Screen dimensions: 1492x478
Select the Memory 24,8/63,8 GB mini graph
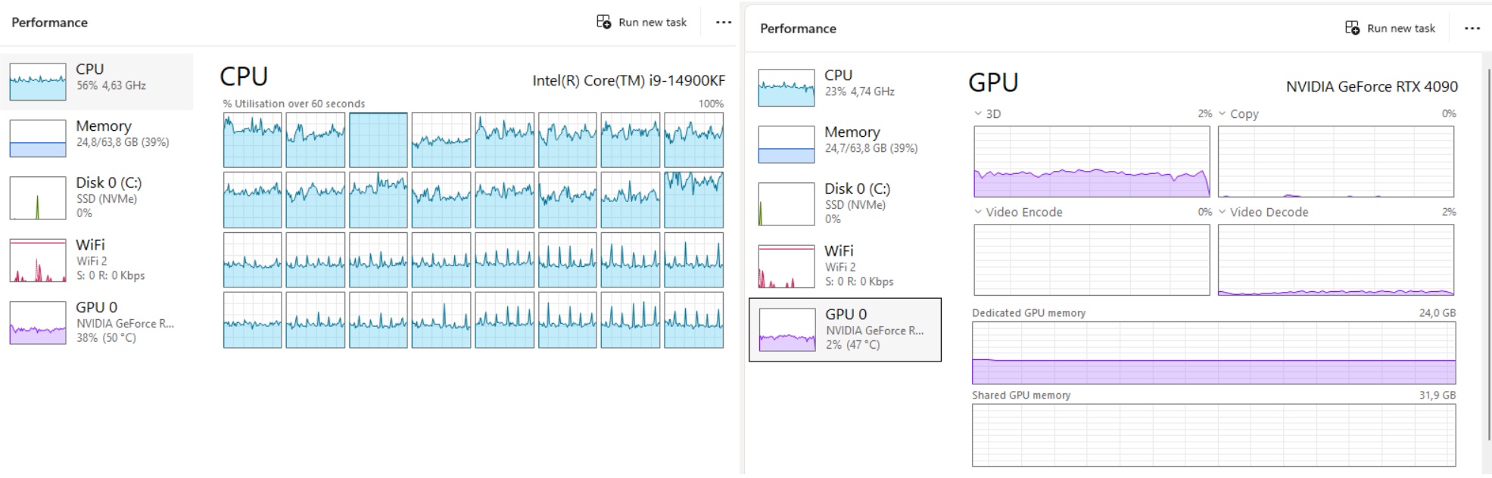coord(38,139)
